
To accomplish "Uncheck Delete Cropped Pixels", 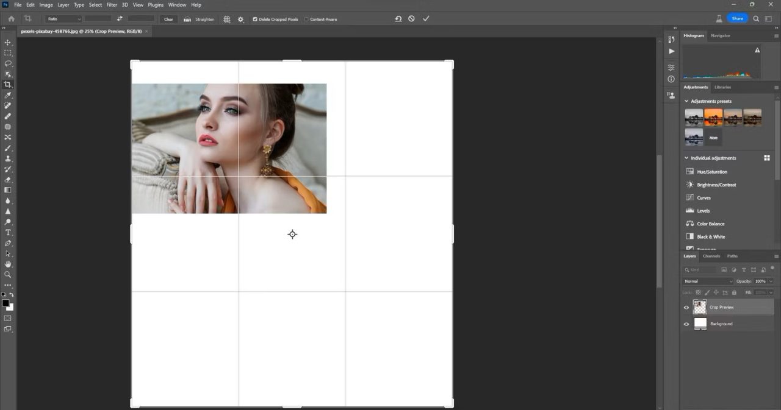I will pos(255,19).
